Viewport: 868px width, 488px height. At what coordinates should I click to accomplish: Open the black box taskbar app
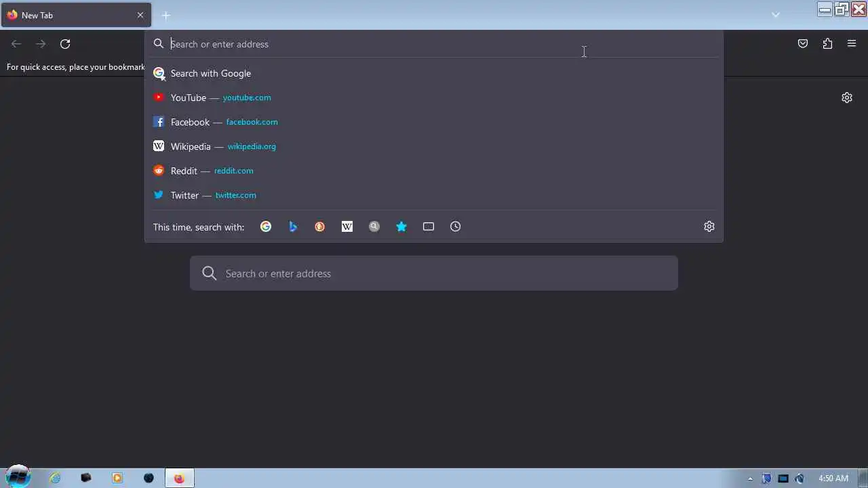(86, 478)
